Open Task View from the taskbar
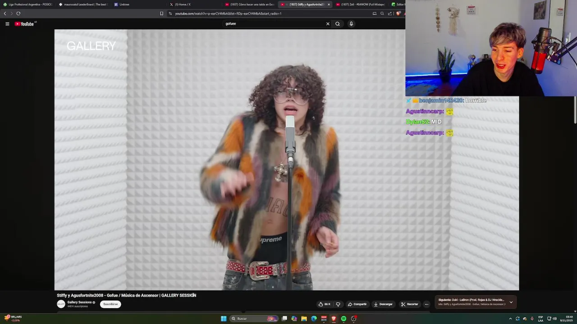Screen dimensions: 577x324 click(x=284, y=319)
